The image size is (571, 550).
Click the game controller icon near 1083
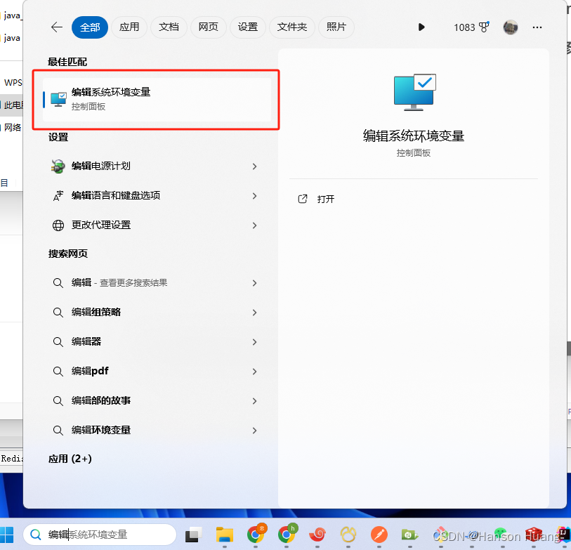tap(483, 27)
